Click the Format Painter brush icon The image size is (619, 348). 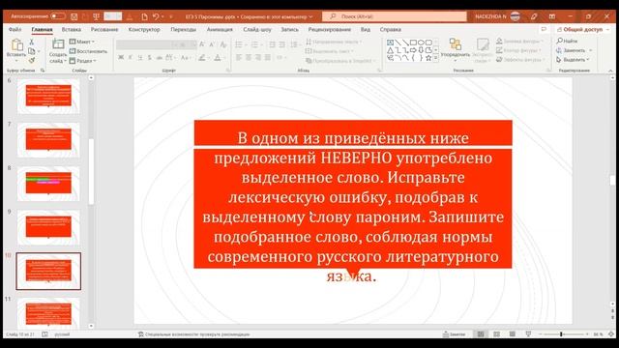(32, 60)
